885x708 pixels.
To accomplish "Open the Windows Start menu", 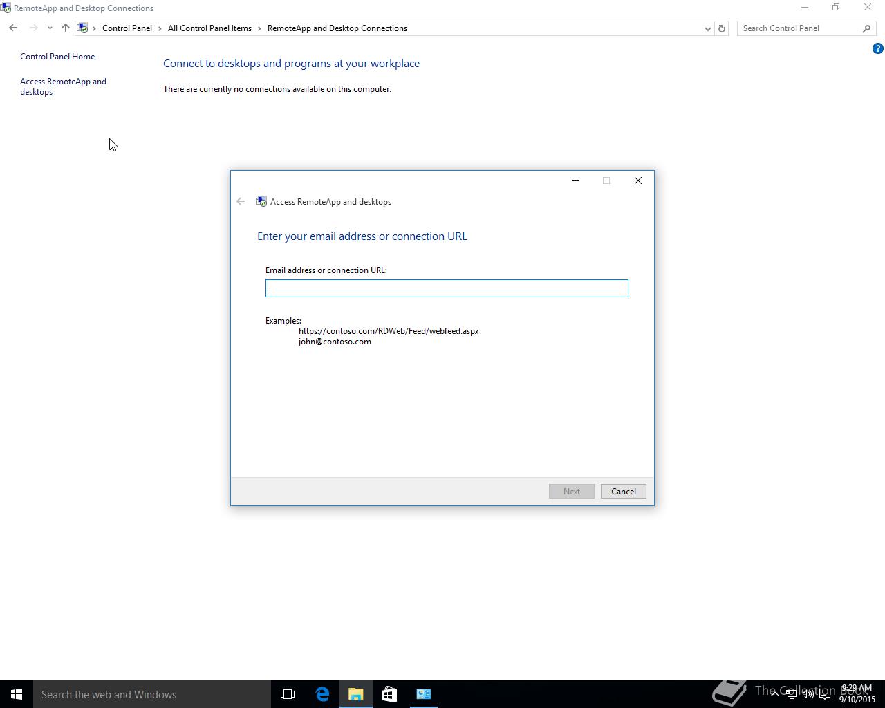I will [17, 694].
